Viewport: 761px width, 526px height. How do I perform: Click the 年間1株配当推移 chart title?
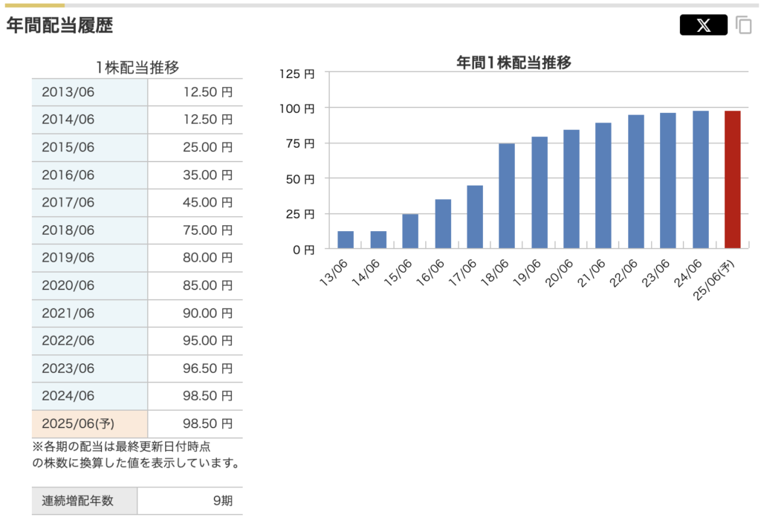coord(514,62)
